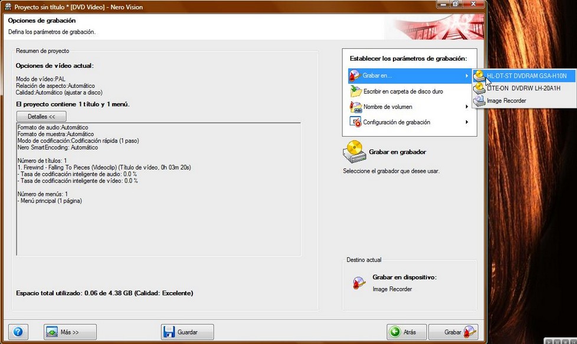577x344 pixels.
Task: Click the folder icon for hard disk writing
Action: 356,91
